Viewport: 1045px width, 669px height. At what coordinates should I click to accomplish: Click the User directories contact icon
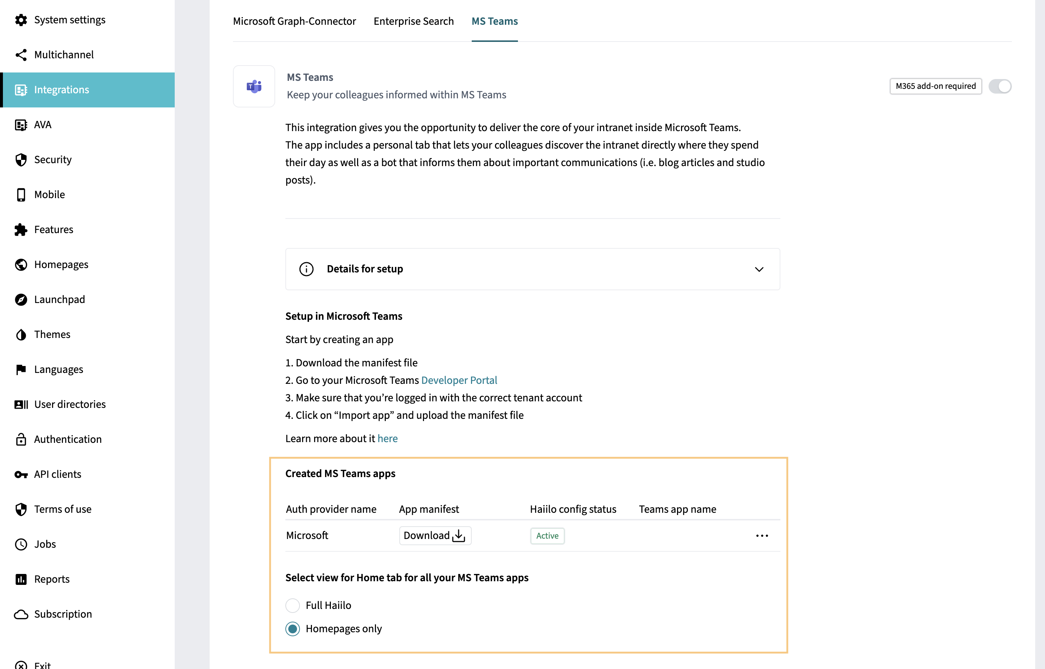pyautogui.click(x=21, y=405)
